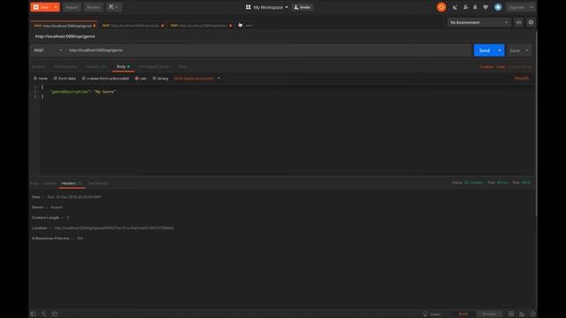Click the orange sync status icon
Viewport: 566px width, 318px height.
(x=441, y=7)
